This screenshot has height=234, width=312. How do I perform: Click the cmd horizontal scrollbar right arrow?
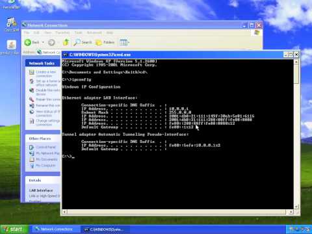(x=291, y=212)
